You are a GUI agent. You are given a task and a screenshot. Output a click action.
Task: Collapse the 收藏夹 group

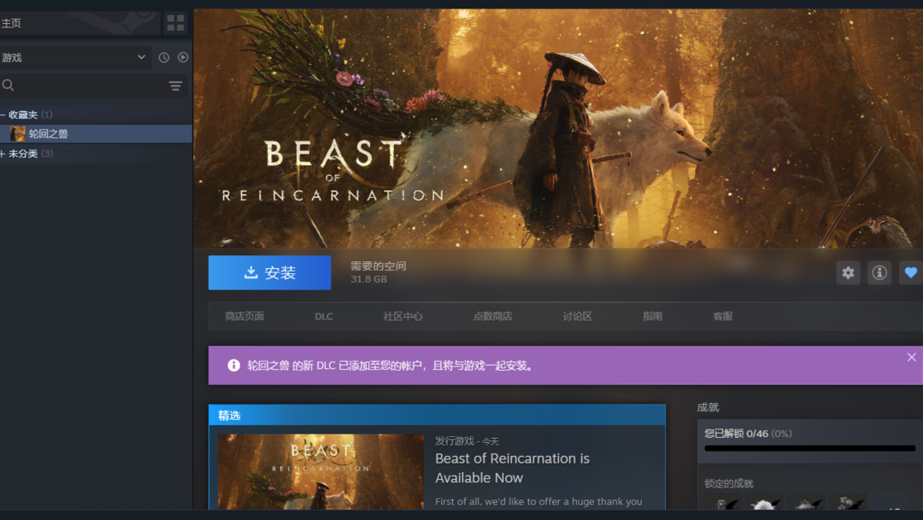pos(3,114)
